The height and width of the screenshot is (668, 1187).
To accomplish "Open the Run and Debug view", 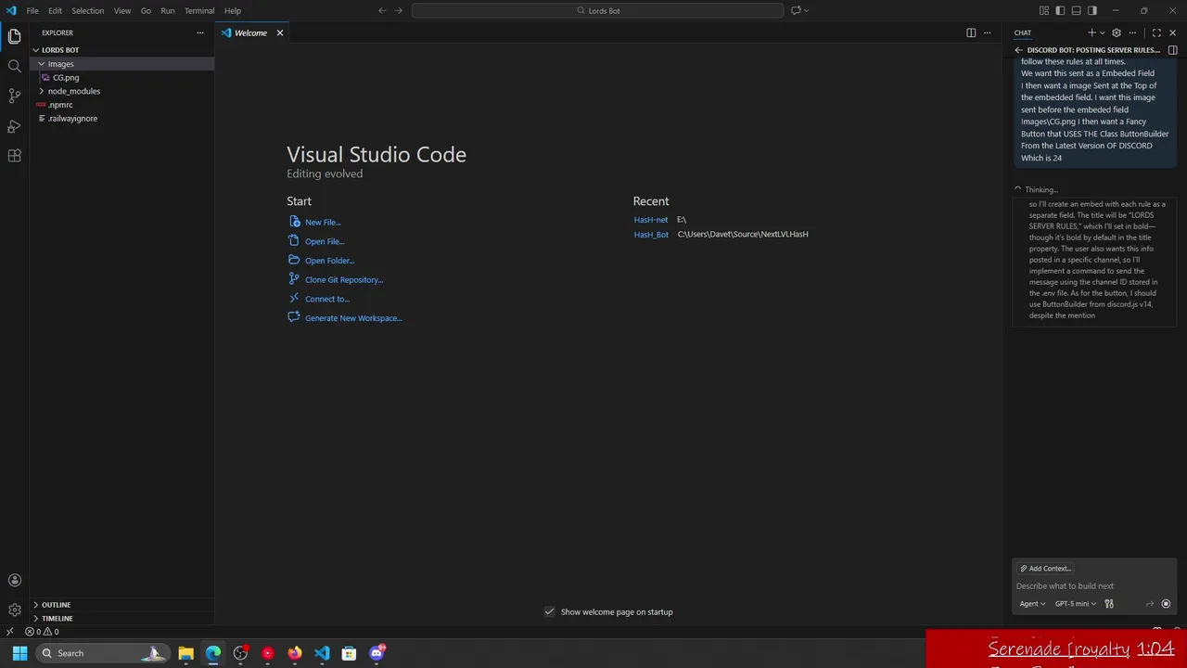I will (x=14, y=125).
